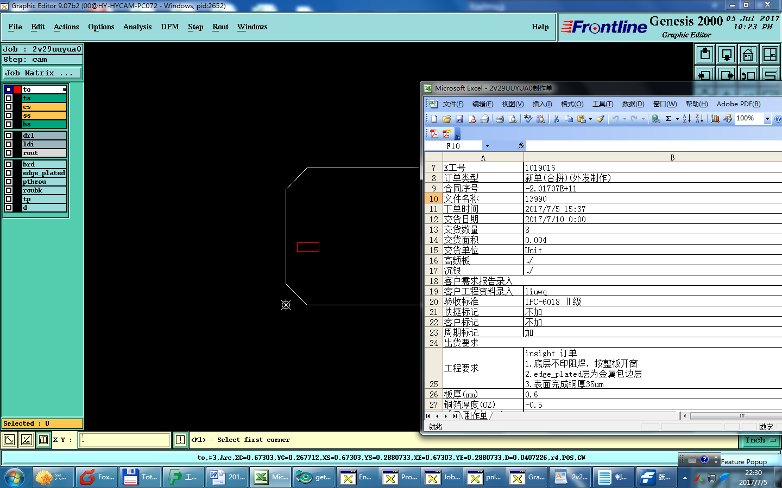
Task: Click Excel Copy icon
Action: click(x=569, y=119)
